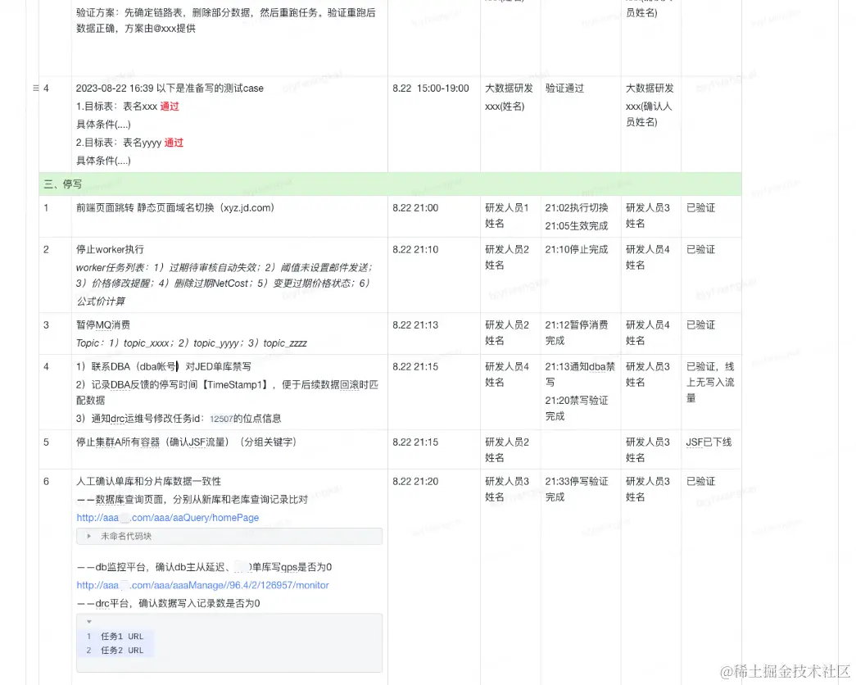Click the time cell 8.22 15:00-19:00
Image resolution: width=856 pixels, height=685 pixels.
coord(431,88)
